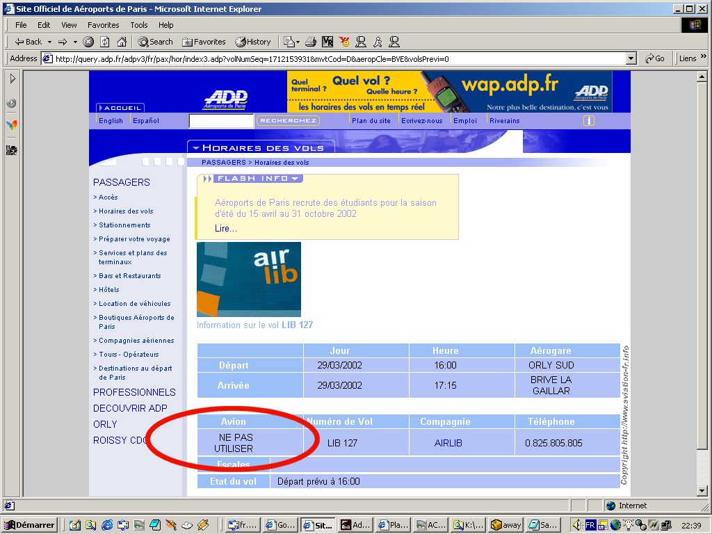Open the Ecrivez-nous link
The height and width of the screenshot is (534, 712).
click(x=421, y=121)
